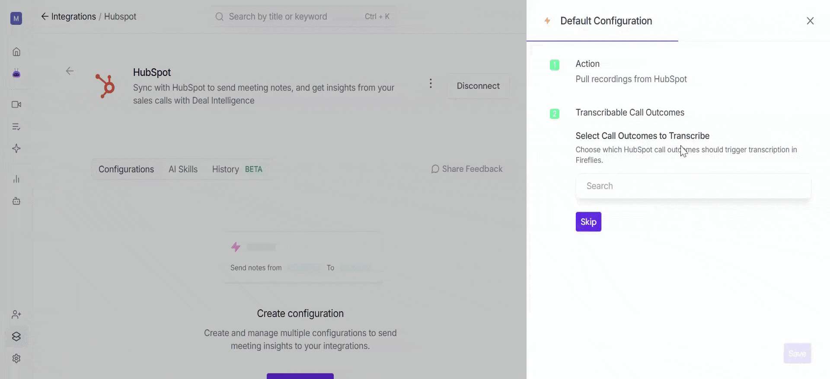Screen dimensions: 830x379
Task: Click the Disconnect button
Action: 478,86
